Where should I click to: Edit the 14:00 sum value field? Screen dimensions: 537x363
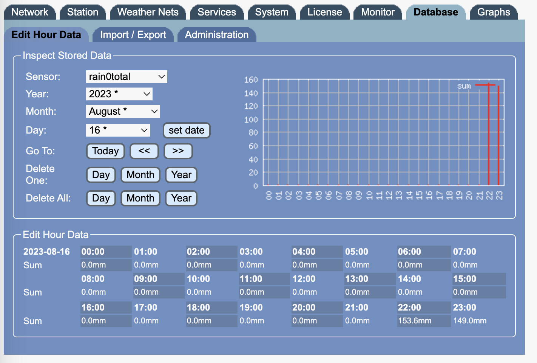(x=424, y=292)
